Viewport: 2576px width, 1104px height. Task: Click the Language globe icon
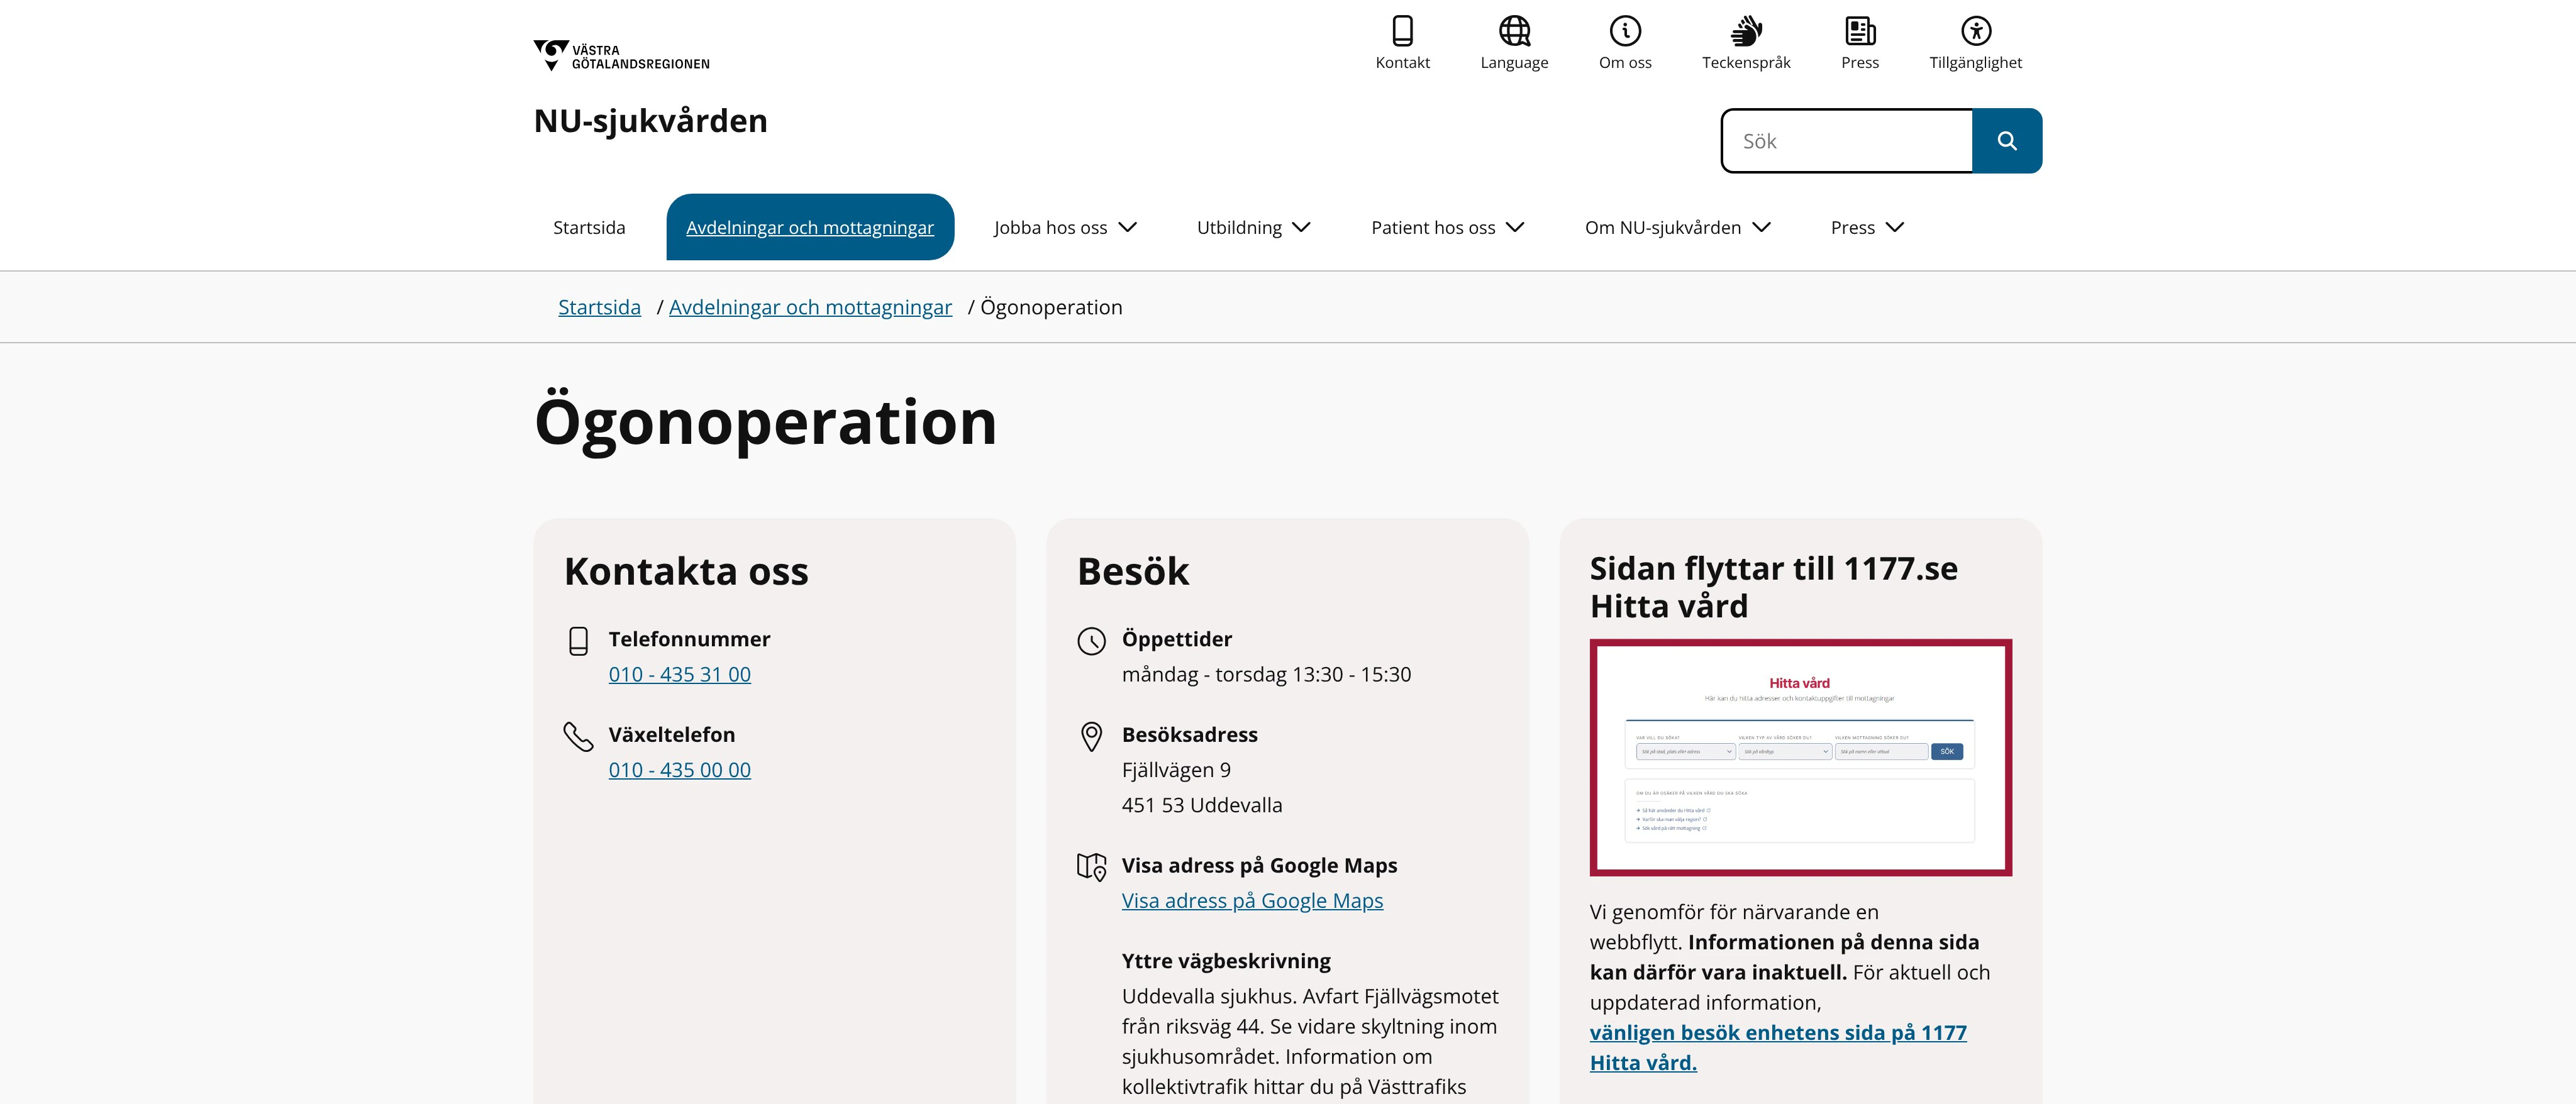click(x=1514, y=31)
